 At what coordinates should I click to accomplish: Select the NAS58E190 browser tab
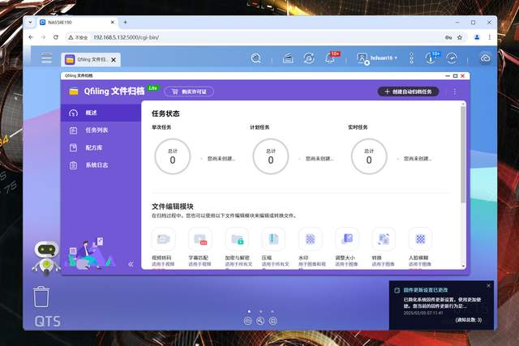77,22
